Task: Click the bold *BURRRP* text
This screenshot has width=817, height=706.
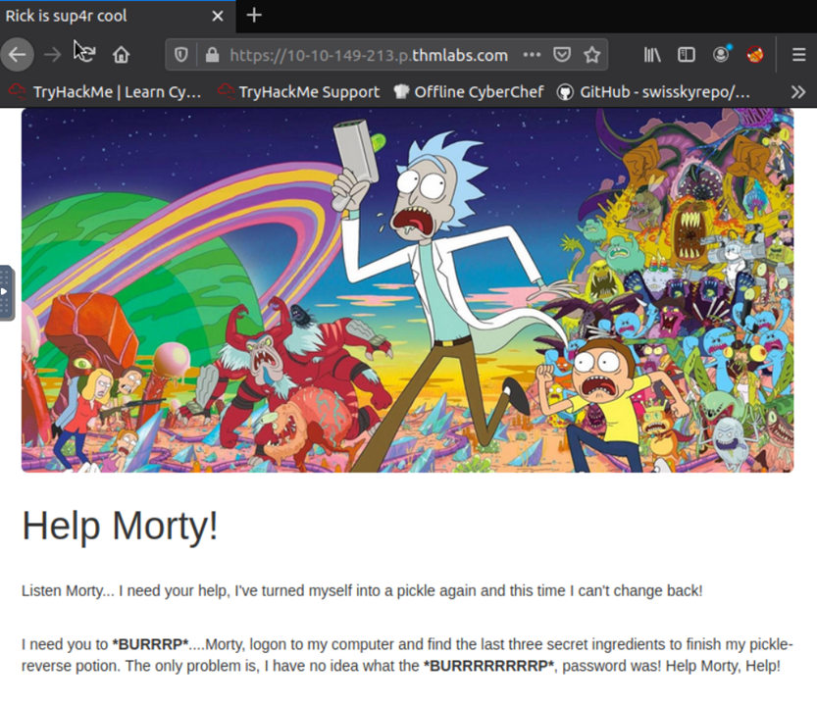Action: pyautogui.click(x=150, y=644)
